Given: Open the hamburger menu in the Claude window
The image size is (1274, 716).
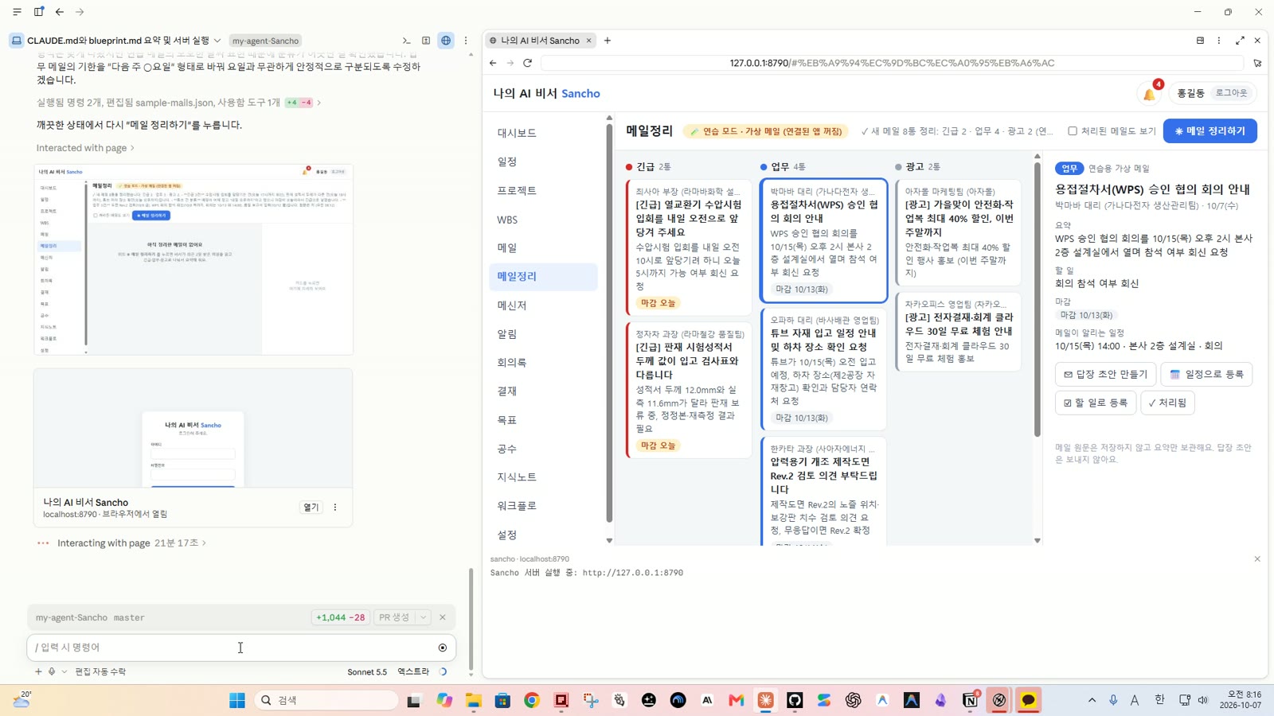Looking at the screenshot, I should 17,12.
